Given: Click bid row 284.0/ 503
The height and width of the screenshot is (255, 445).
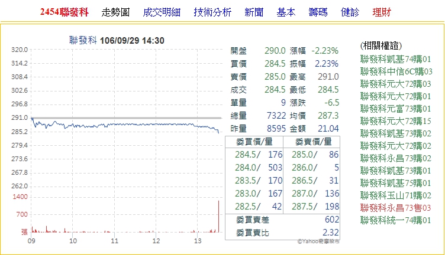Looking at the screenshot, I should coord(259,168).
